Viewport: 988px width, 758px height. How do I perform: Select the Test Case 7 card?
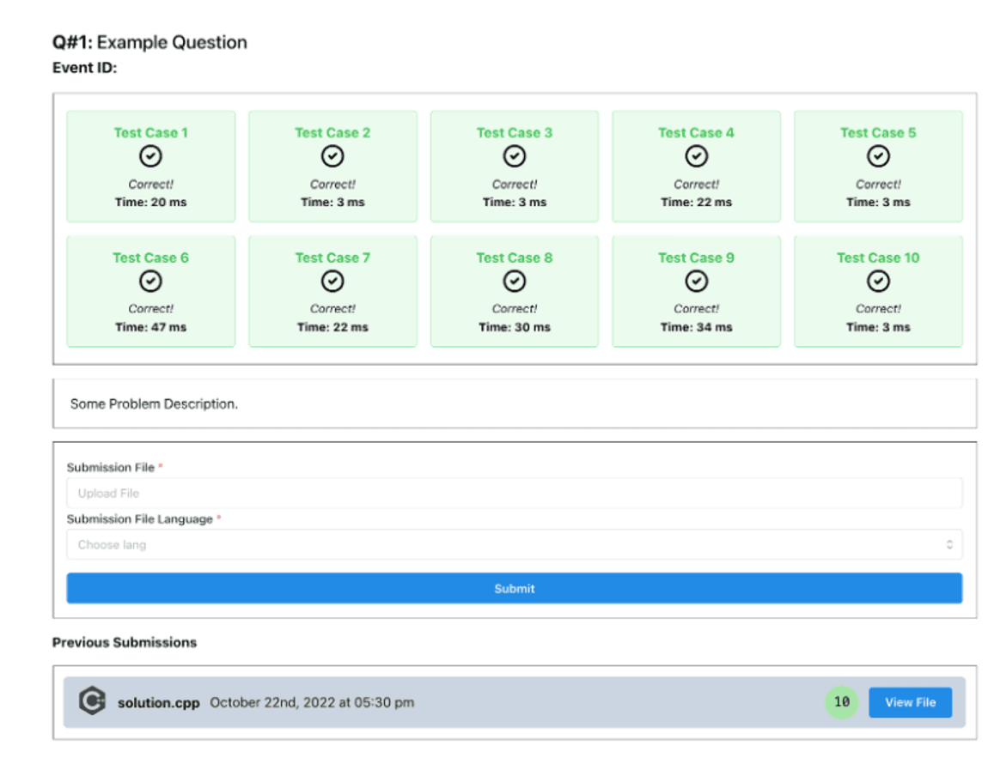click(x=332, y=291)
